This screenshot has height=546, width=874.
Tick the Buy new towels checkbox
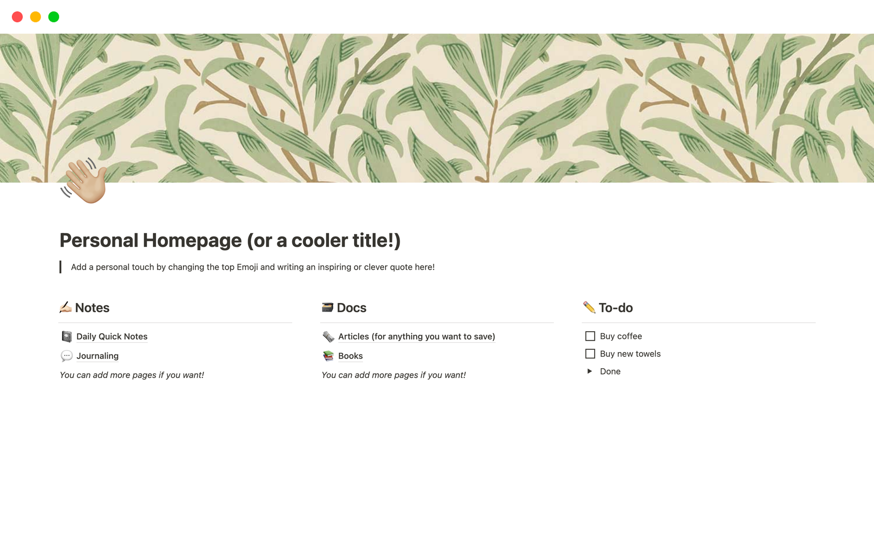tap(590, 354)
